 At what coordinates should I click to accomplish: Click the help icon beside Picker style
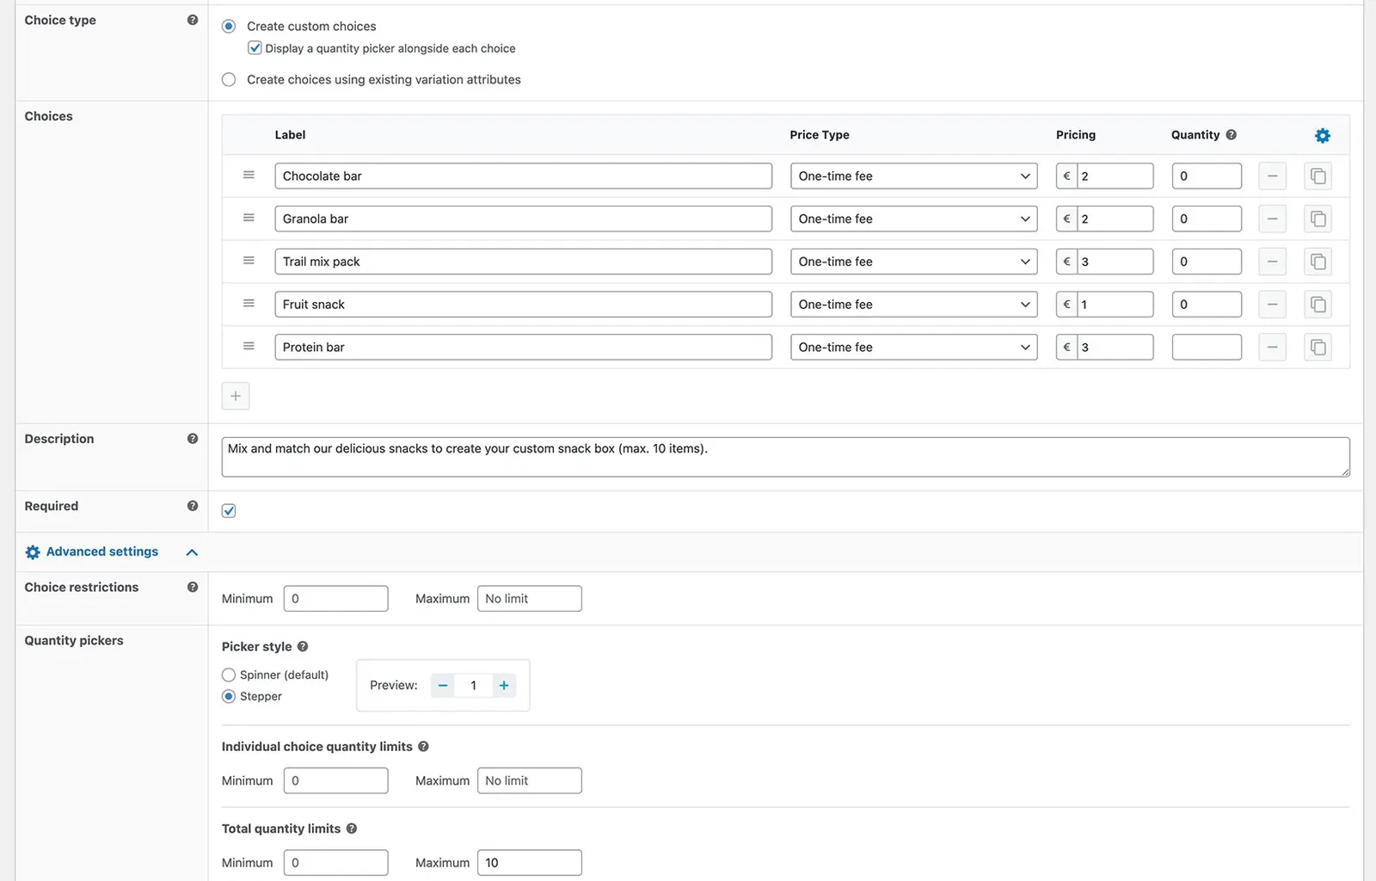303,647
